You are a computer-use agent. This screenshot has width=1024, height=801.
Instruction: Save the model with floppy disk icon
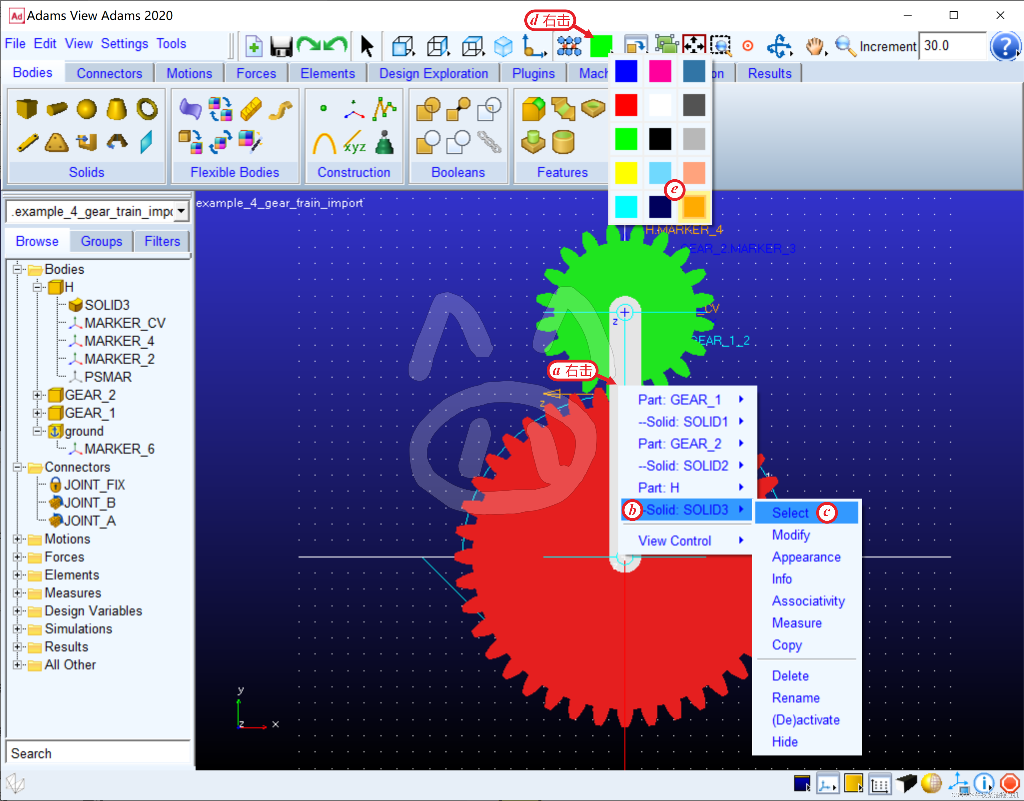(x=281, y=46)
